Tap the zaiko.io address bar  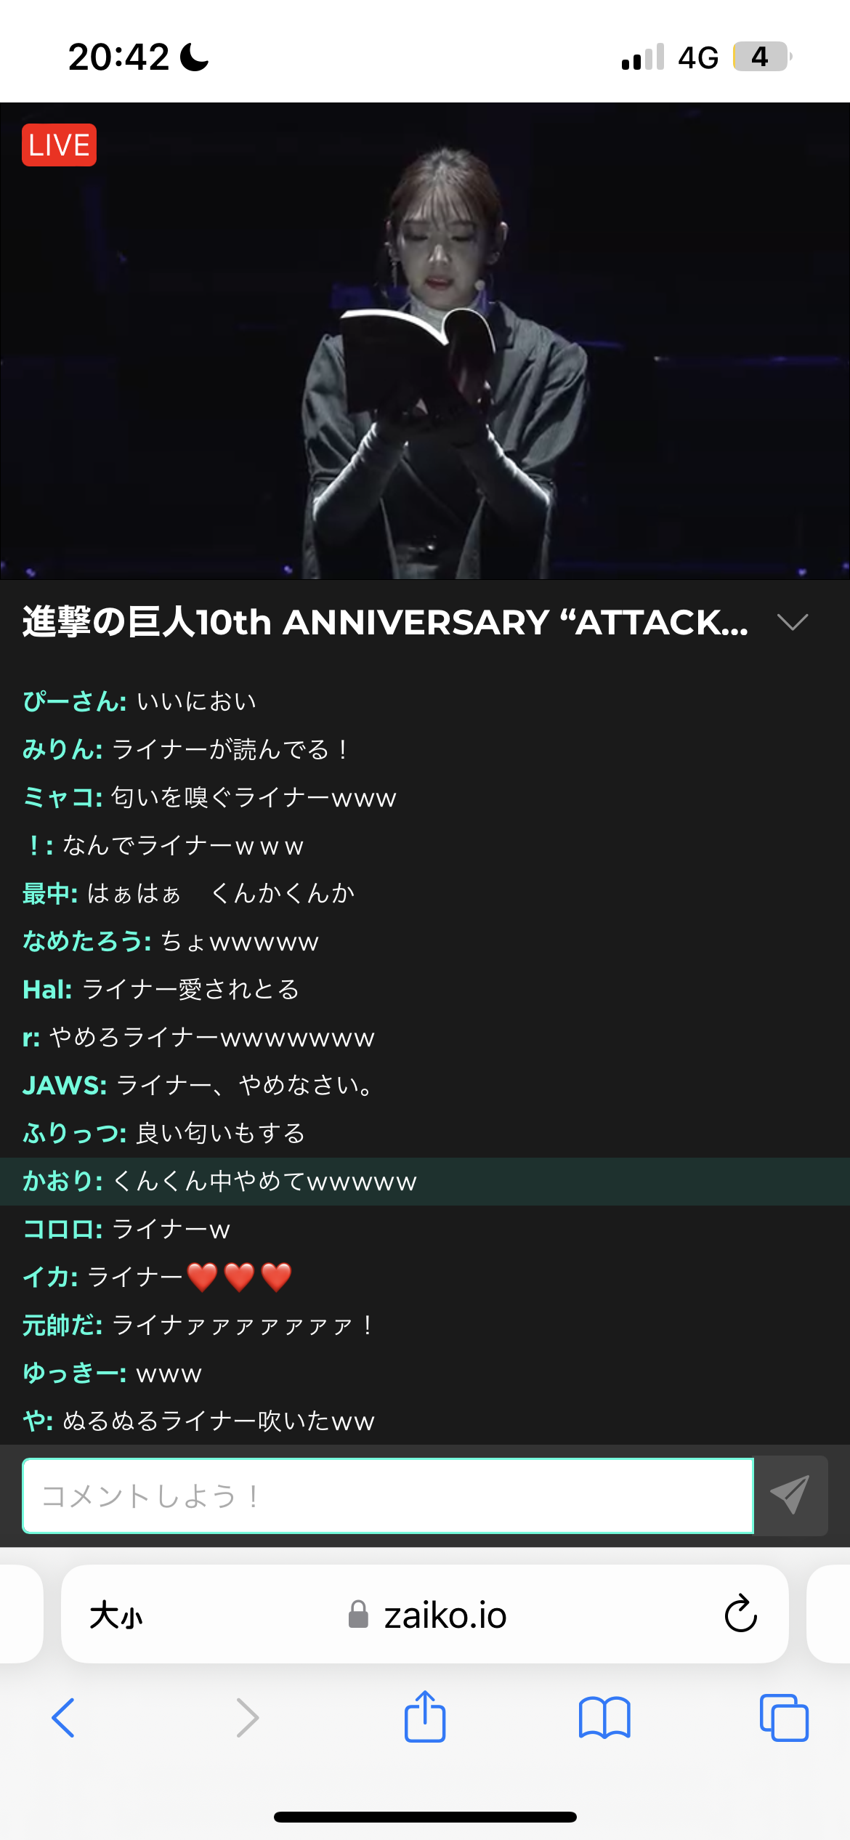click(x=425, y=1614)
